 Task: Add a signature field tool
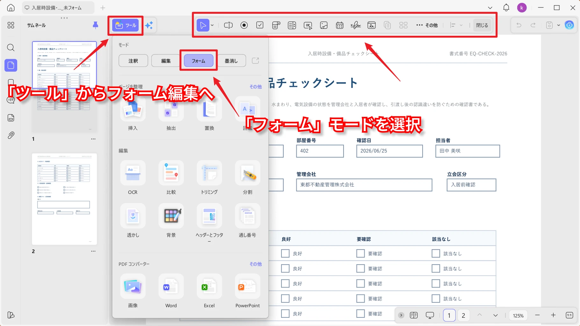356,25
